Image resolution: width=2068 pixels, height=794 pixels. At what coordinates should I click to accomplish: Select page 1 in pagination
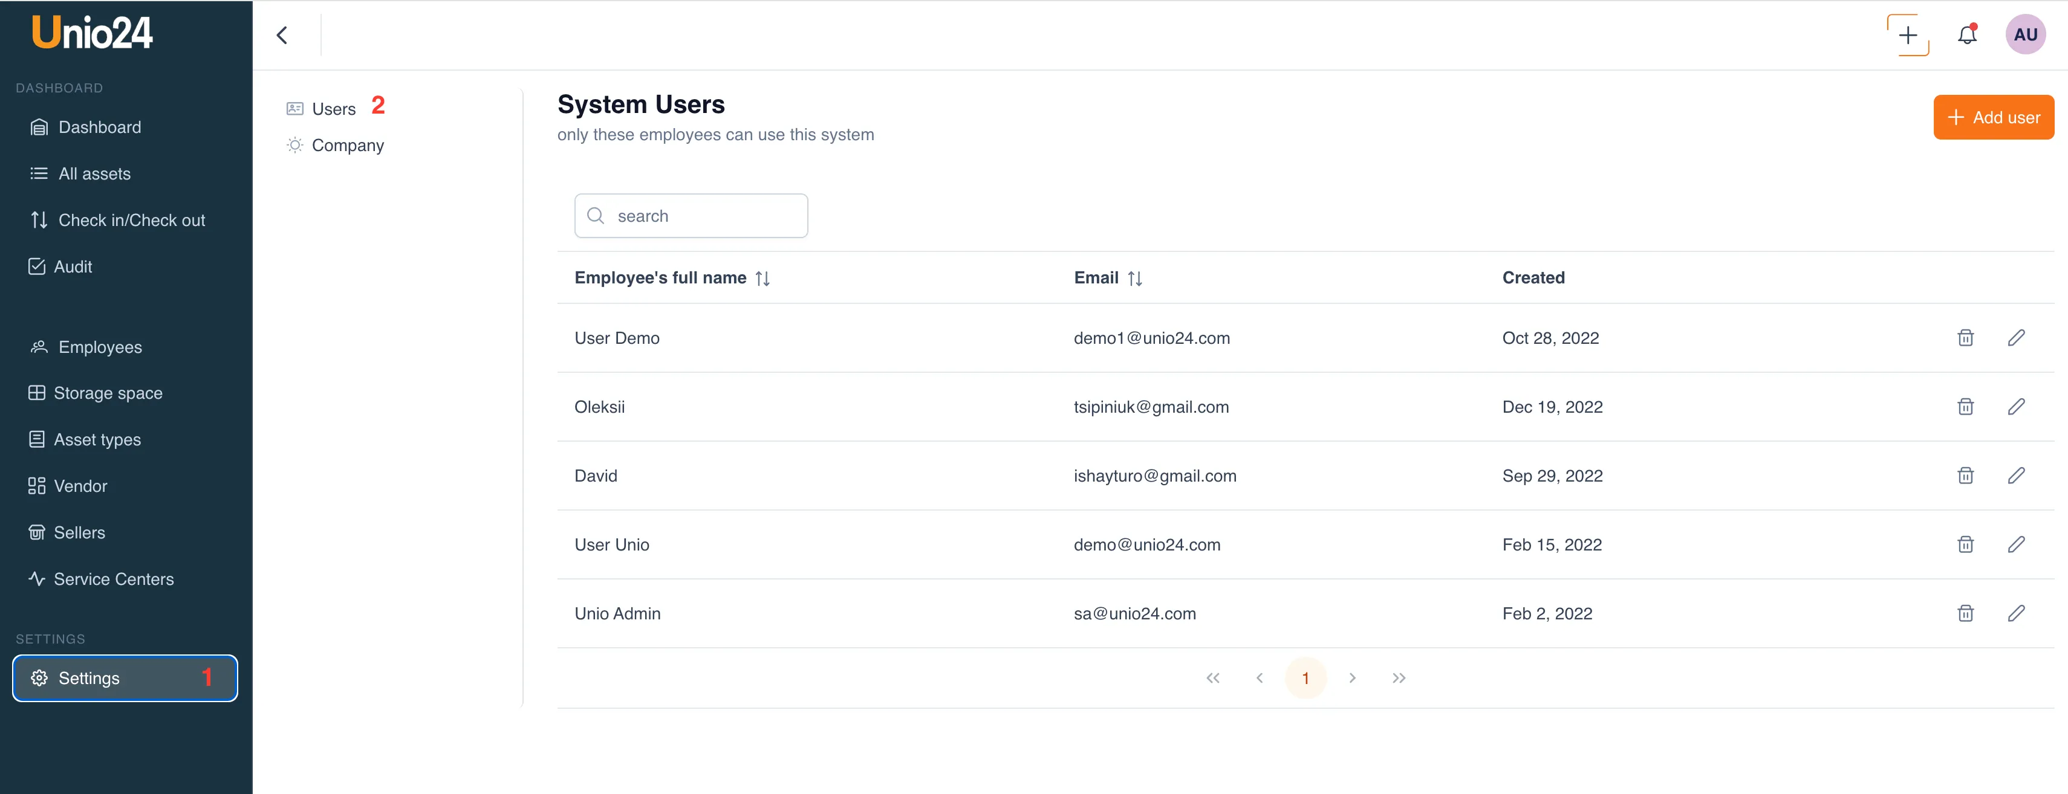pos(1306,679)
